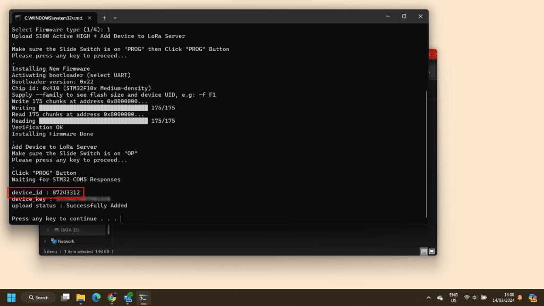Open the terminal profile dropdown chevron
This screenshot has height=306, width=544.
point(115,18)
